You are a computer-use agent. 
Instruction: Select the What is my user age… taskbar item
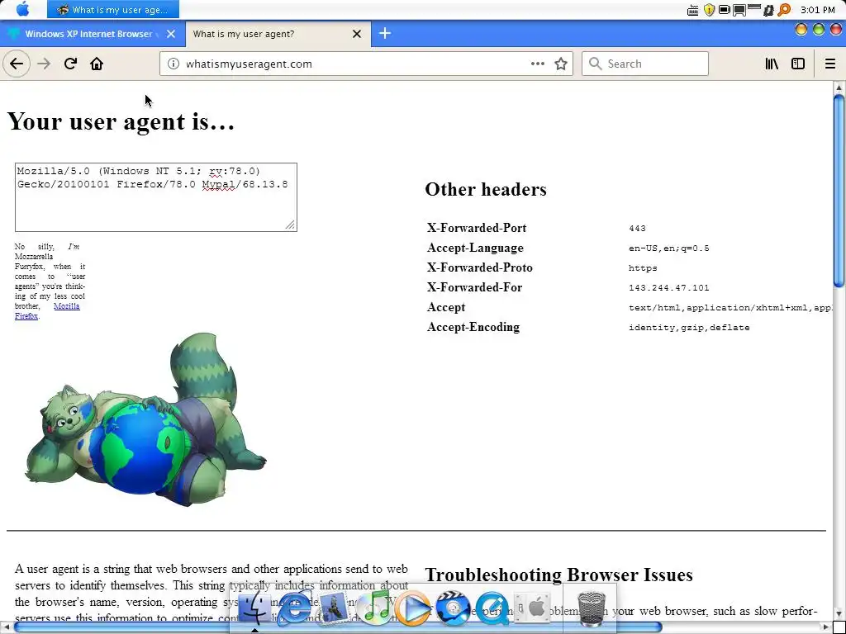(x=112, y=9)
